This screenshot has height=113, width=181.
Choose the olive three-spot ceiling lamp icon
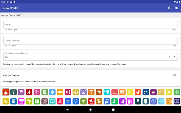pyautogui.click(x=83, y=101)
